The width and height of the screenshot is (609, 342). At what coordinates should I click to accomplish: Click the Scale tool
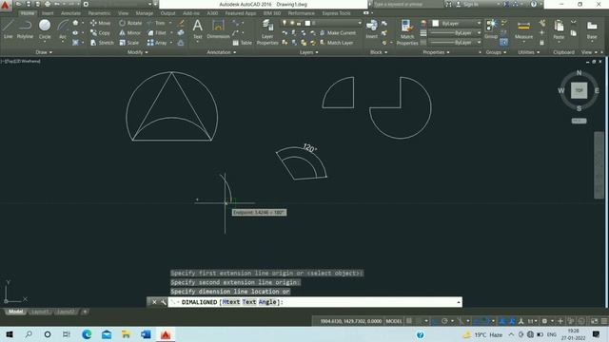(129, 43)
